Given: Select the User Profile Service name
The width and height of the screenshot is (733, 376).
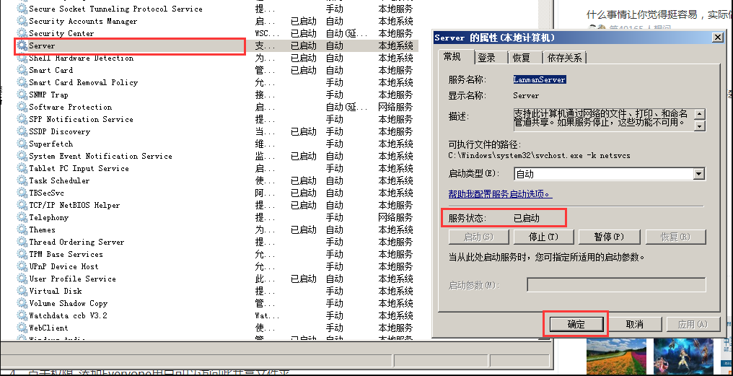Looking at the screenshot, I should coord(72,279).
